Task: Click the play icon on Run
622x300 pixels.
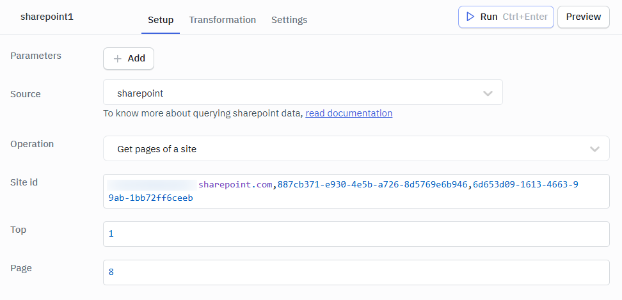Action: click(x=470, y=17)
